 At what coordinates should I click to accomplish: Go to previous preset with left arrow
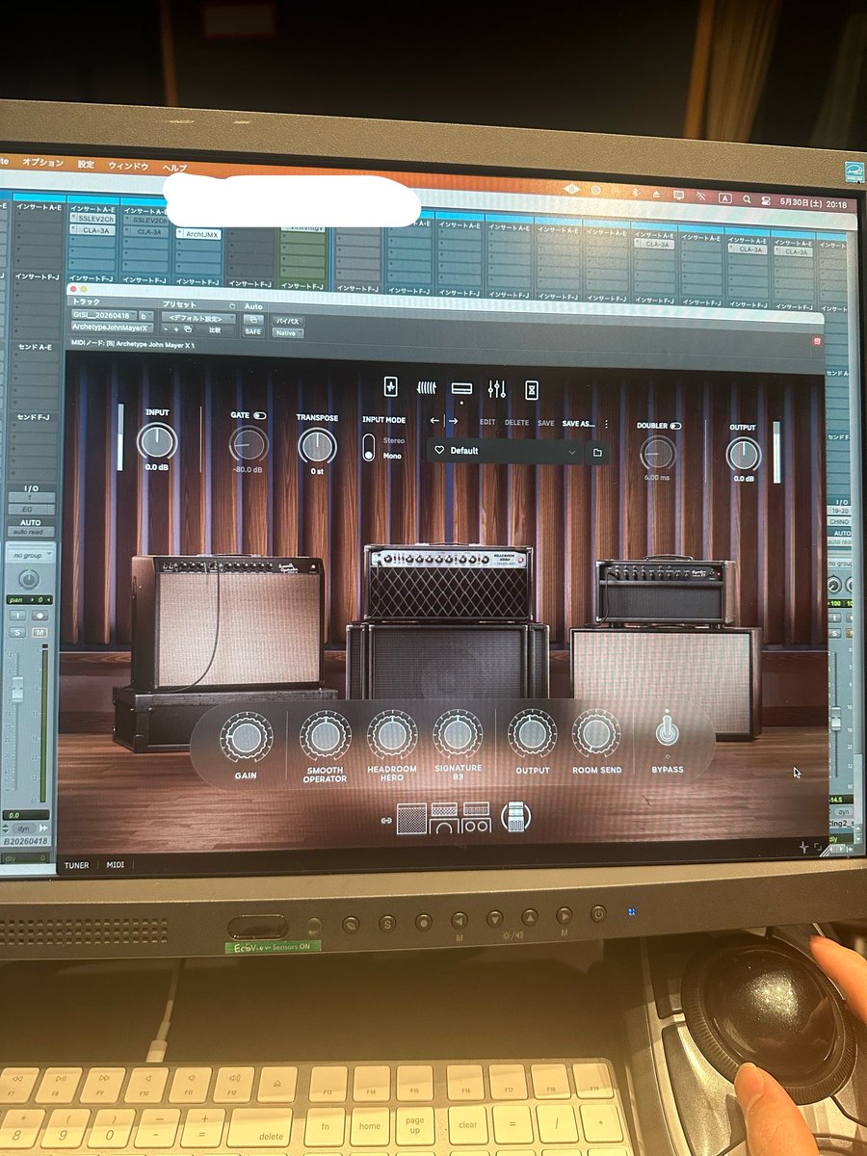(x=434, y=421)
